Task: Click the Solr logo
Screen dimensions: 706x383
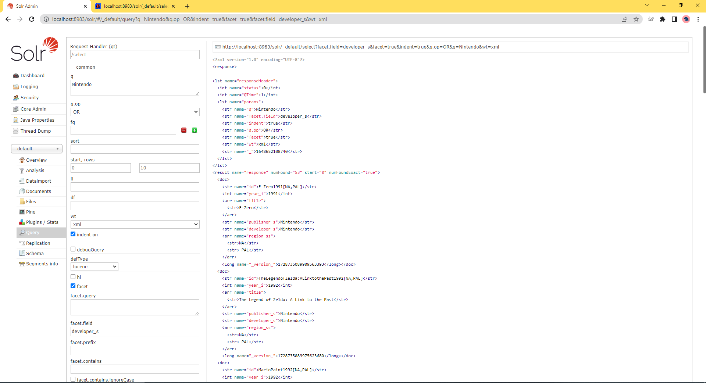Action: tap(35, 49)
